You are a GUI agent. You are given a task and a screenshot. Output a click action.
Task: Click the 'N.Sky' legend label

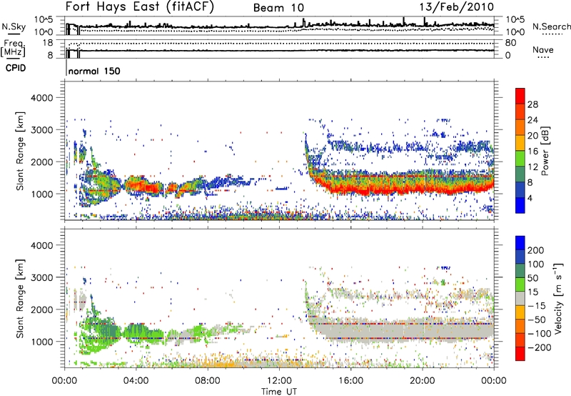coord(14,26)
